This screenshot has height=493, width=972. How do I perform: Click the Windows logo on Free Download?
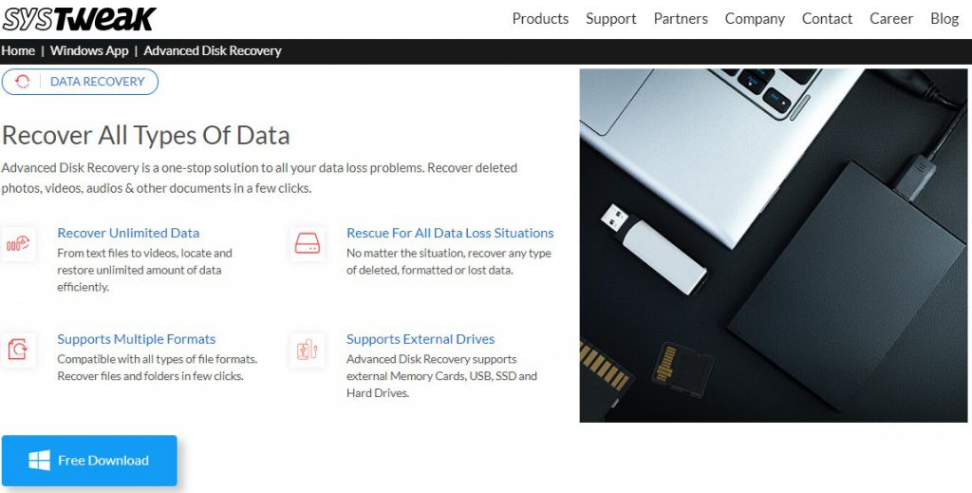click(39, 461)
